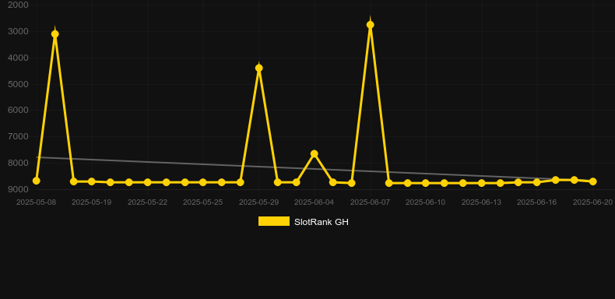Screen dimensions: 615x299
Task: Click the data point above 2025-05-22
Action: click(147, 182)
